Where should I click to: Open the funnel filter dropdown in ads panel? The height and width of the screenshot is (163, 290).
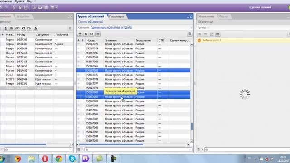[x=202, y=149]
